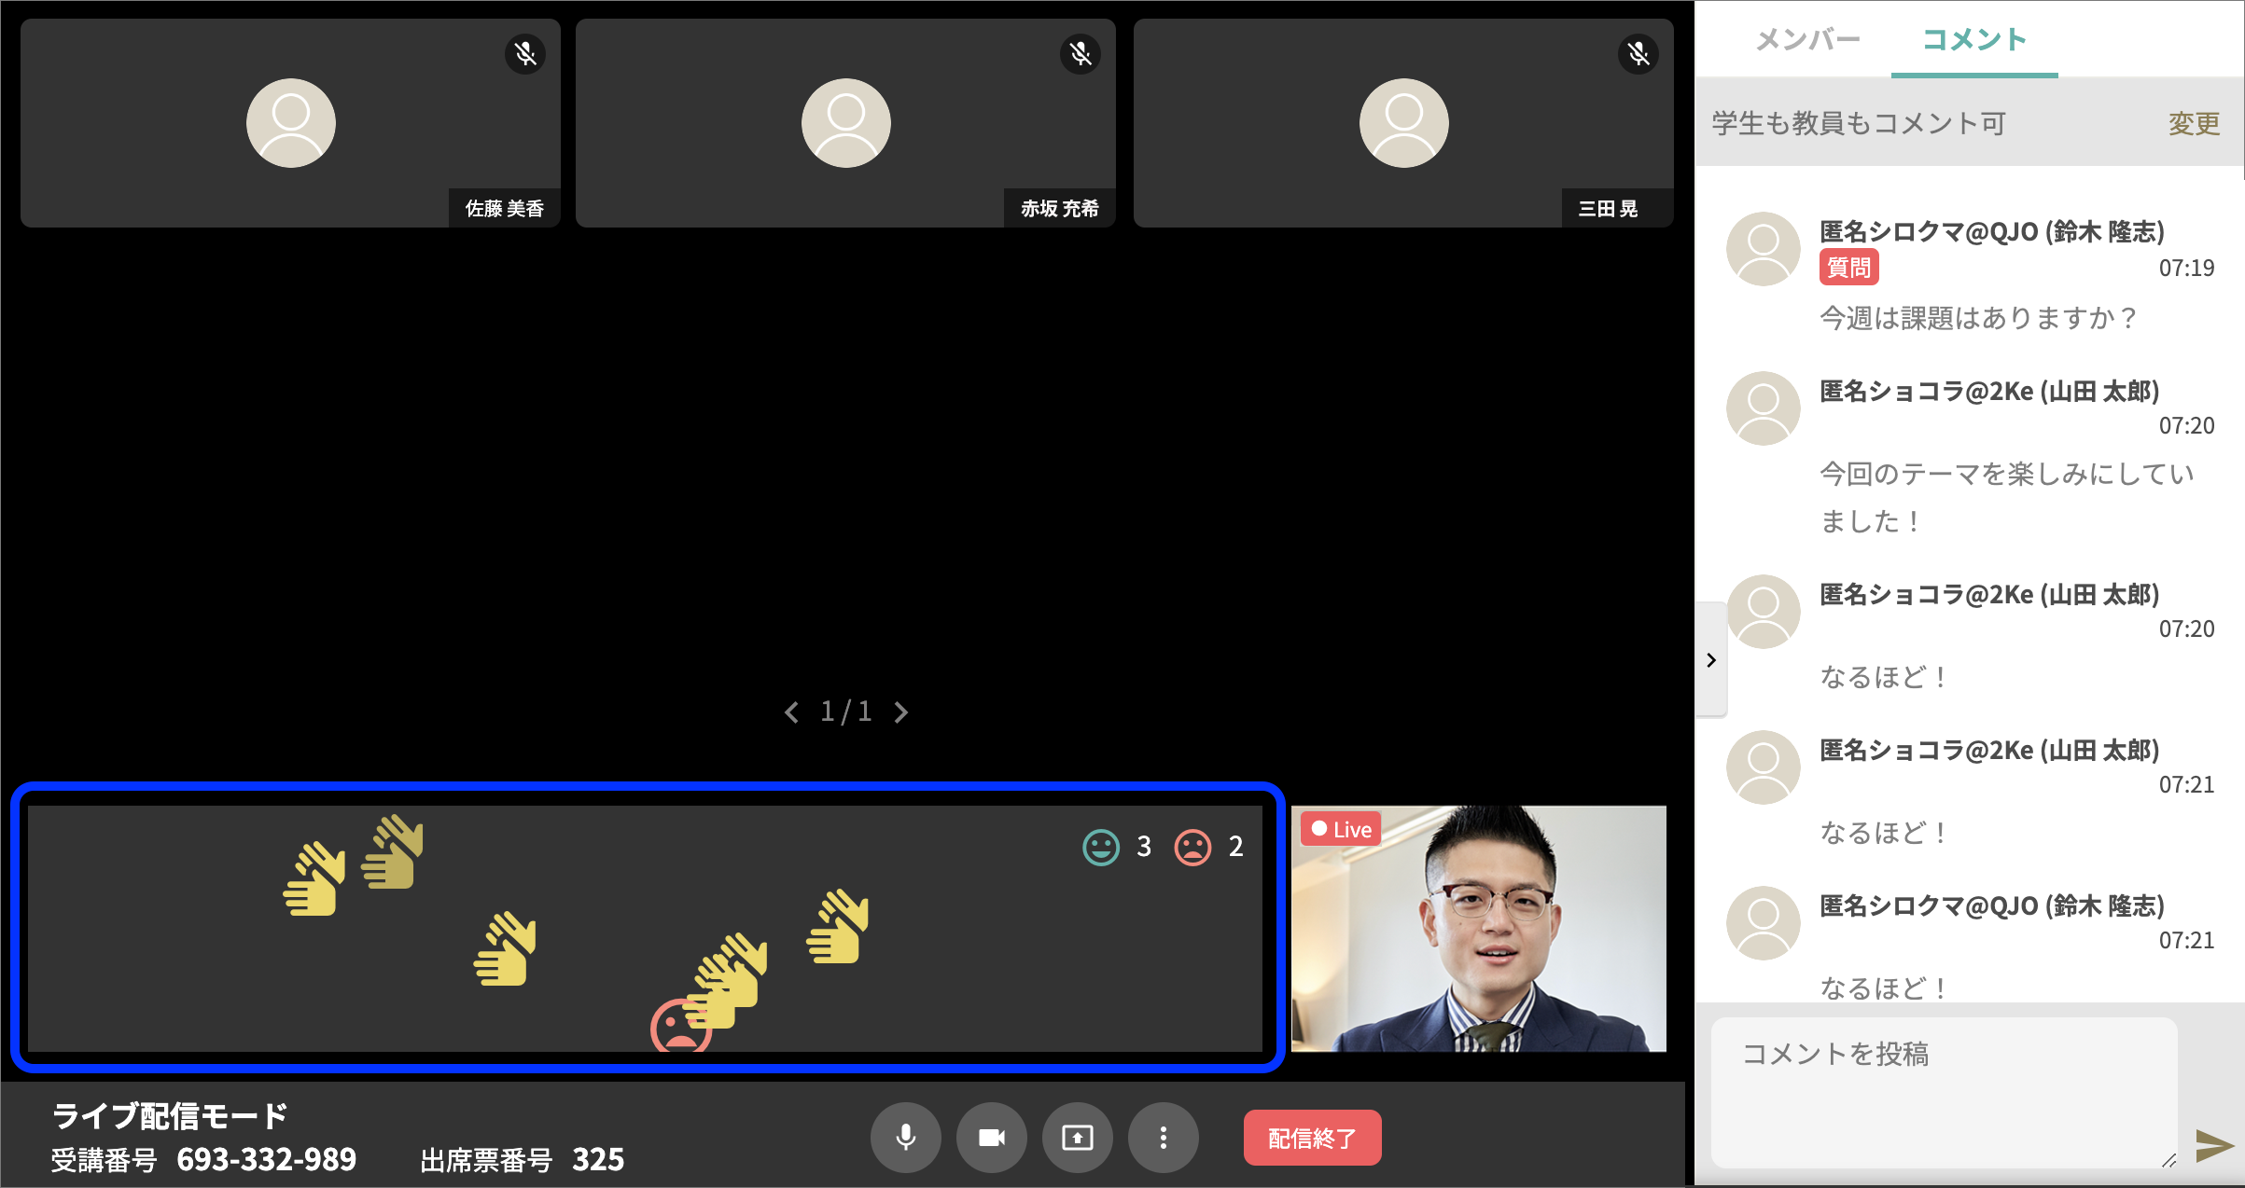Screen dimensions: 2245x1188
Task: Click the 受講番号 693-332-989
Action: [x=203, y=1160]
